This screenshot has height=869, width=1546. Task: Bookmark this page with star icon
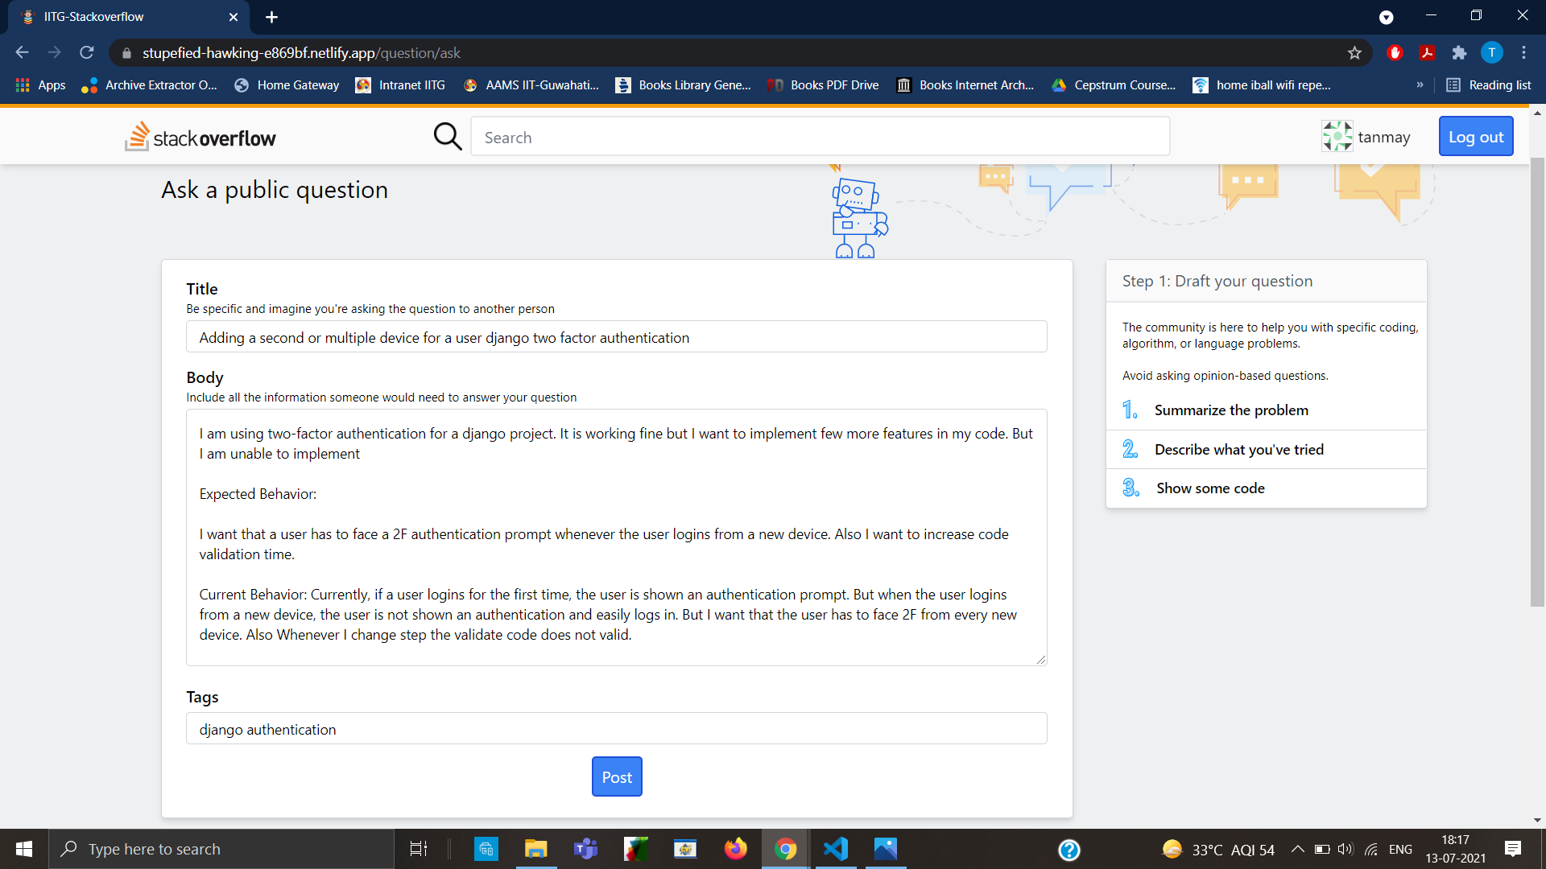[1354, 53]
